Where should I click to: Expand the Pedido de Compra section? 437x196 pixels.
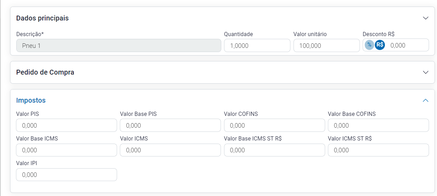pos(426,72)
